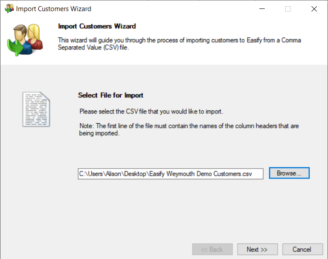Click the Select File for Import heading

pos(111,95)
